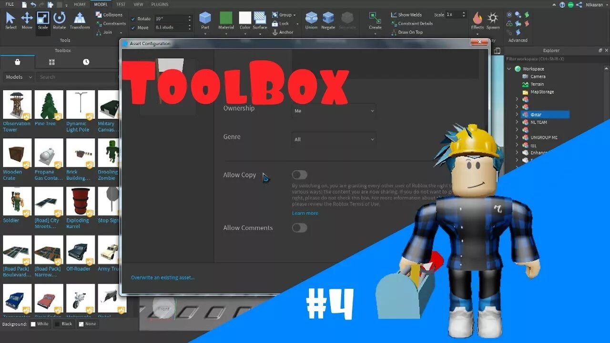The width and height of the screenshot is (610, 343).
Task: Open the Ownership dropdown
Action: pyautogui.click(x=334, y=111)
